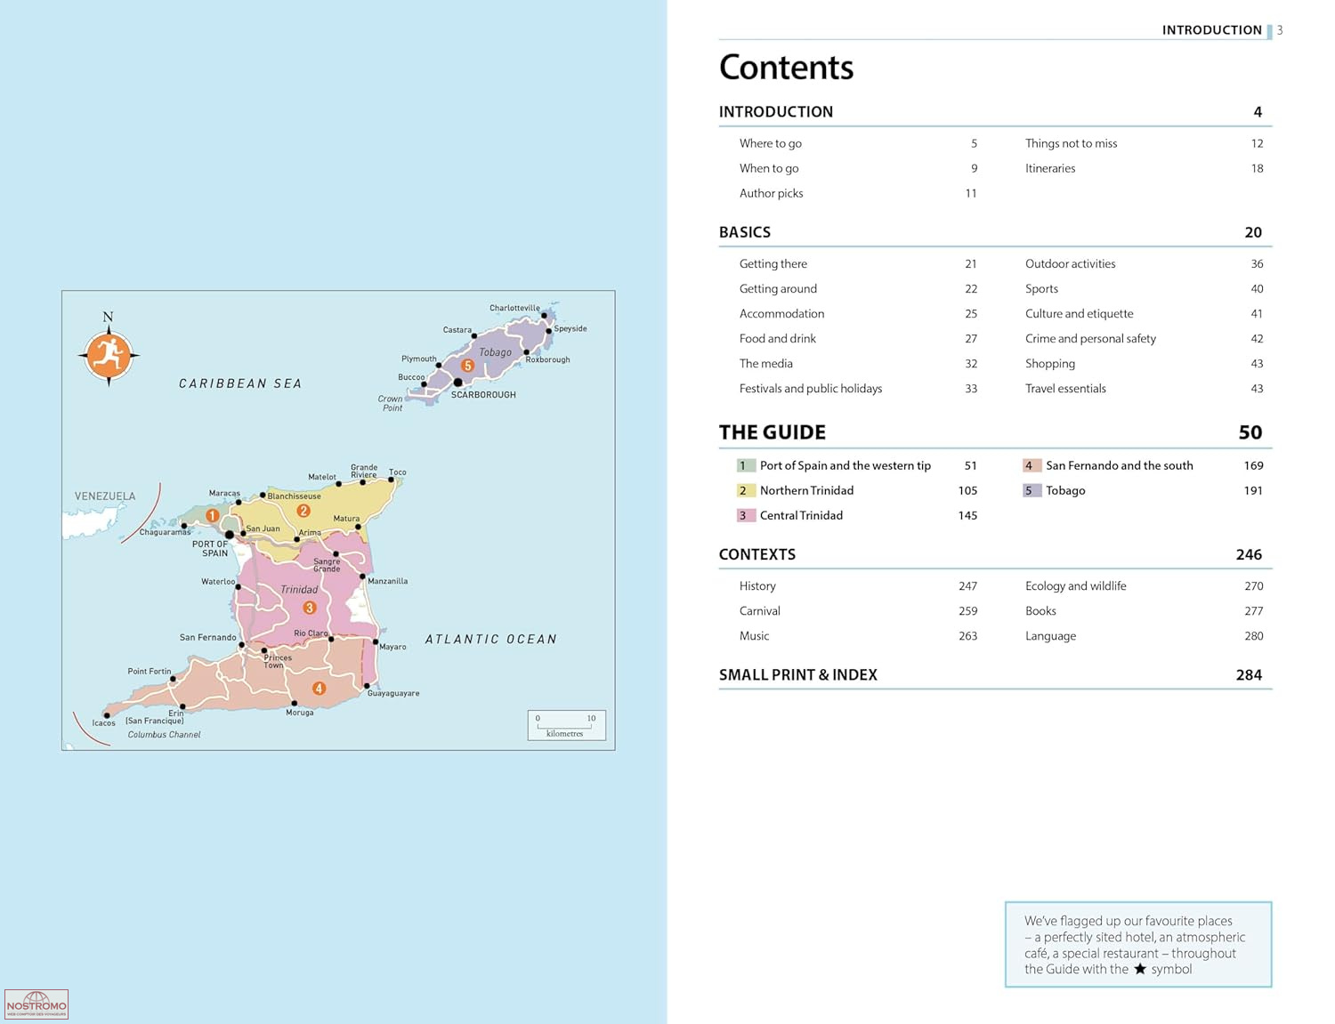Click orange marker 2 in Northern Trinidad
1335x1024 pixels.
coord(303,511)
